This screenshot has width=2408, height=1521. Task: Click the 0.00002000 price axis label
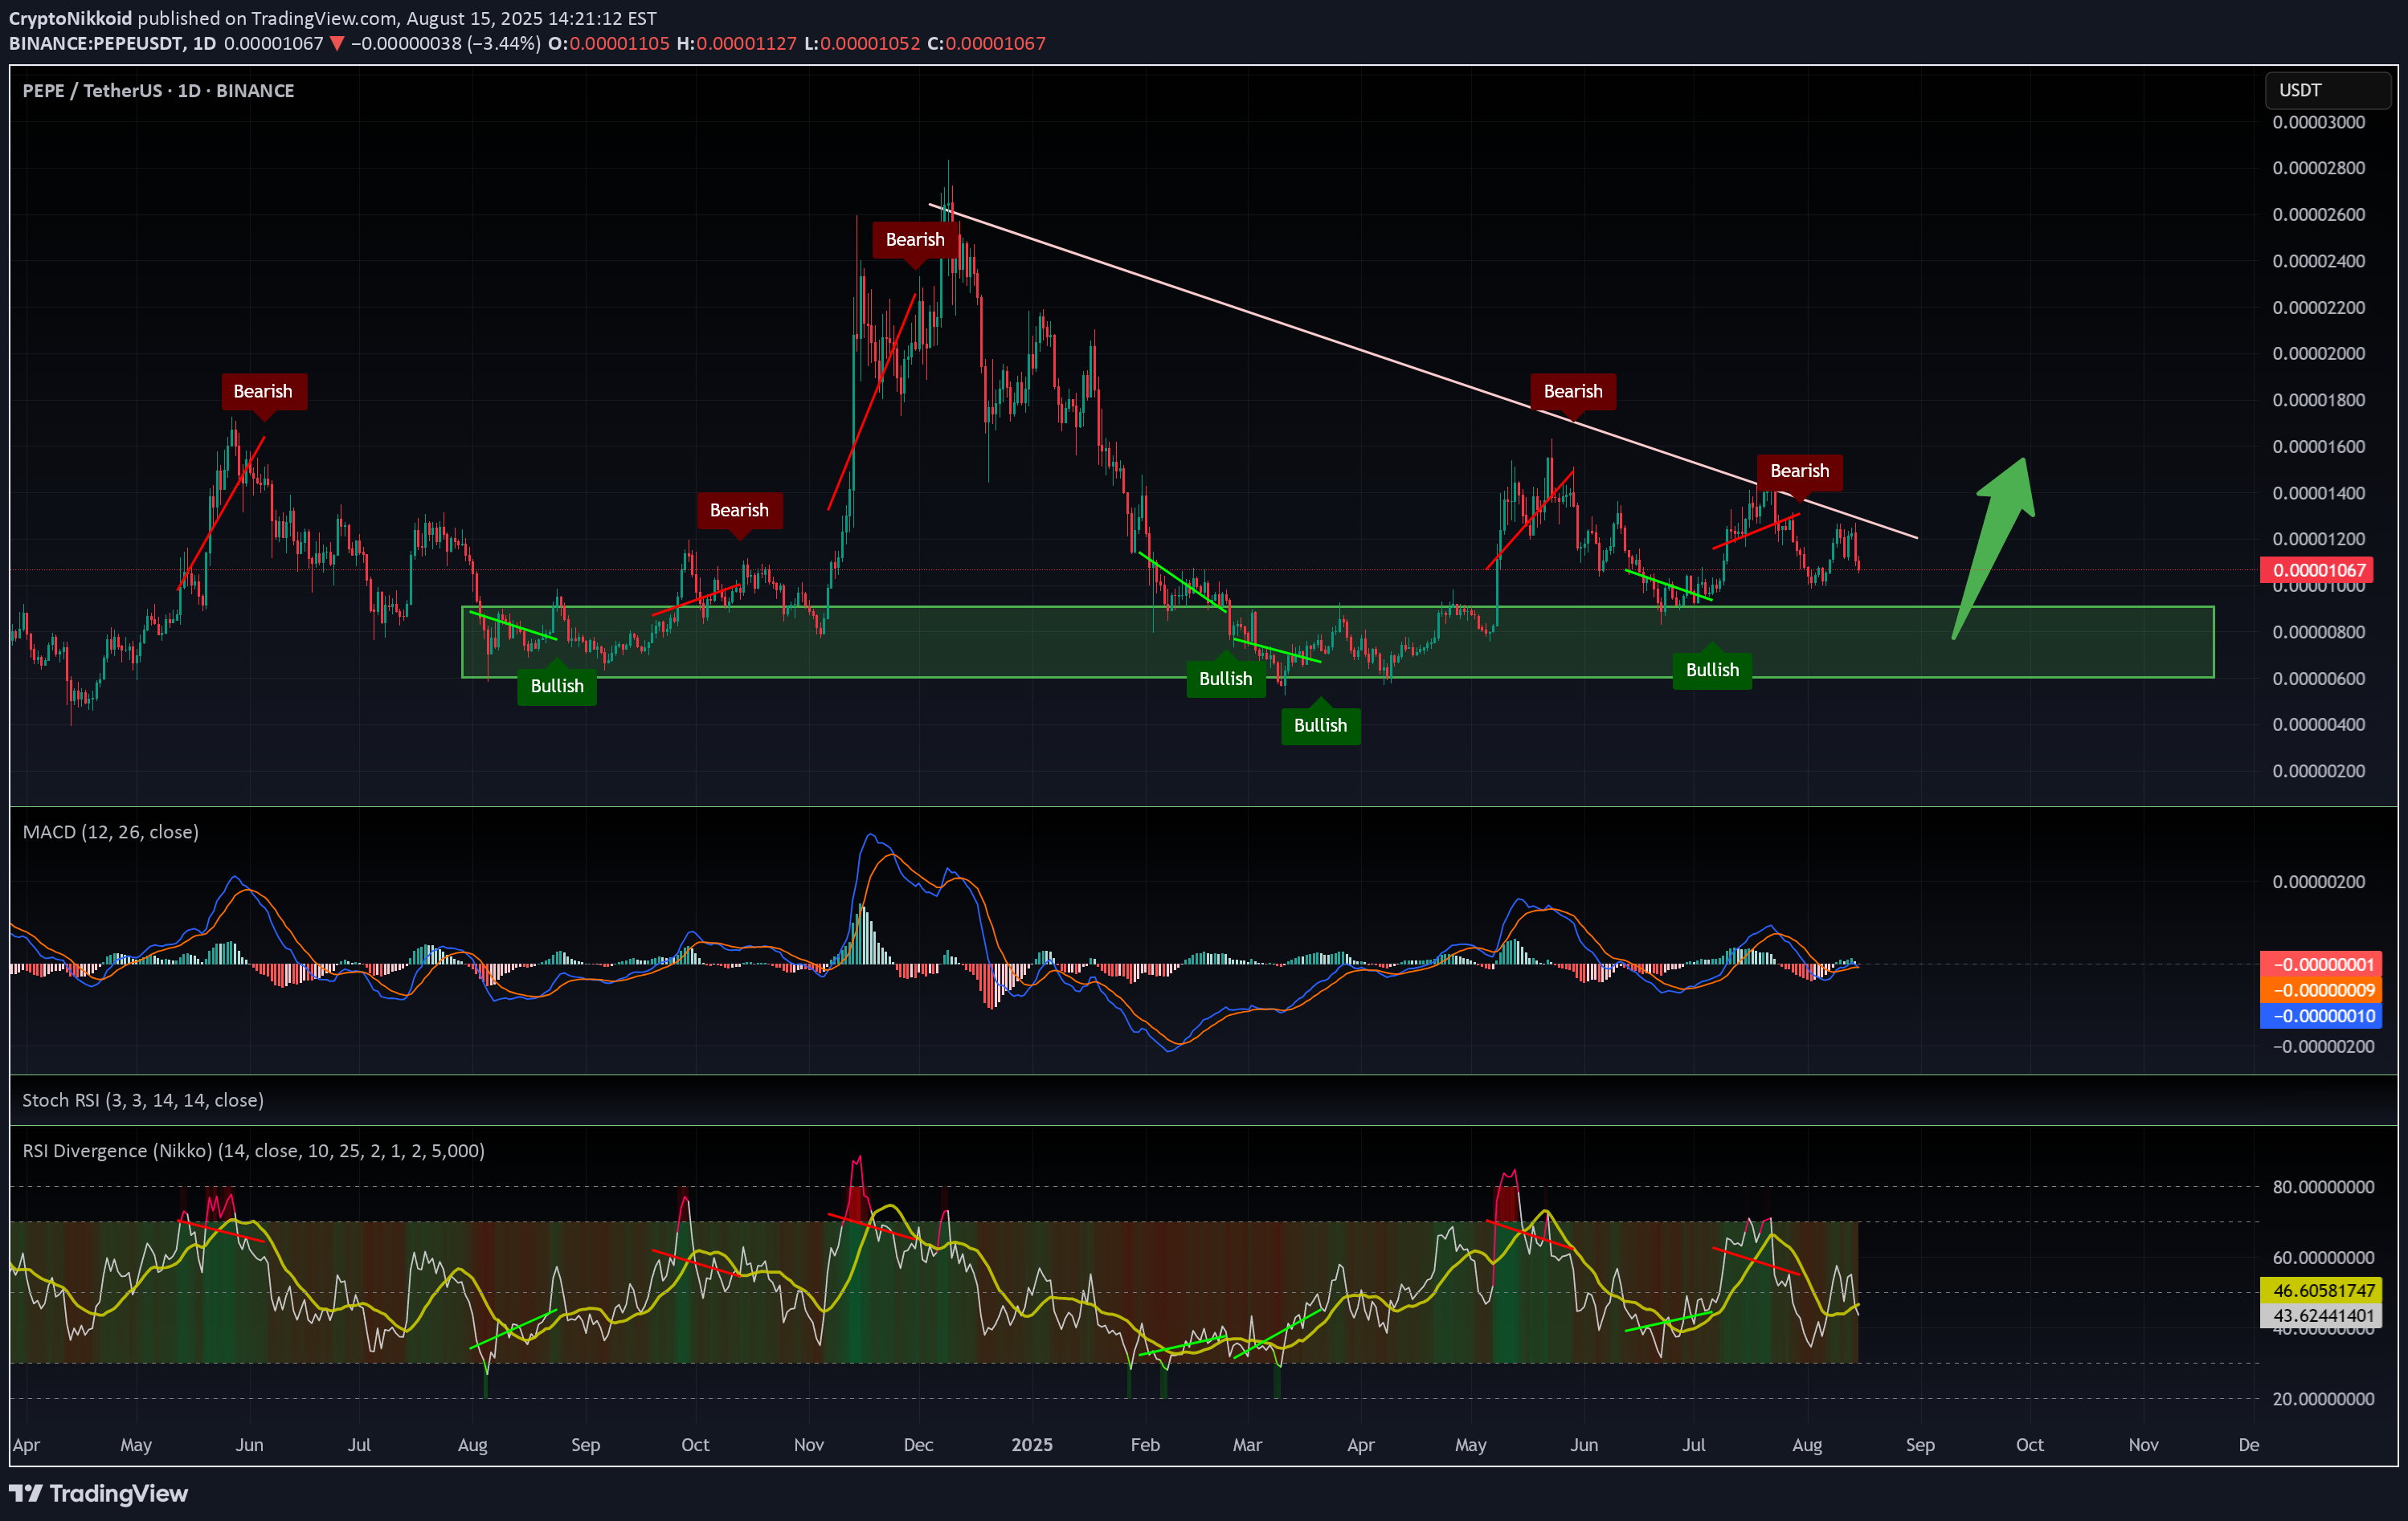(2319, 354)
